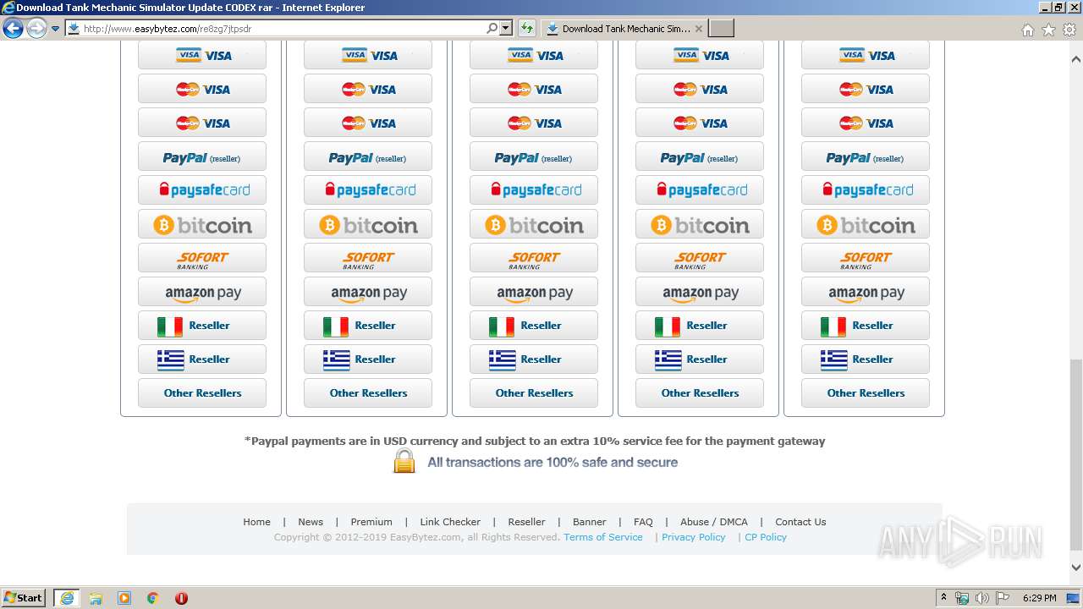The height and width of the screenshot is (609, 1083).
Task: Open Other Resellers in the leftmost column
Action: click(x=202, y=393)
